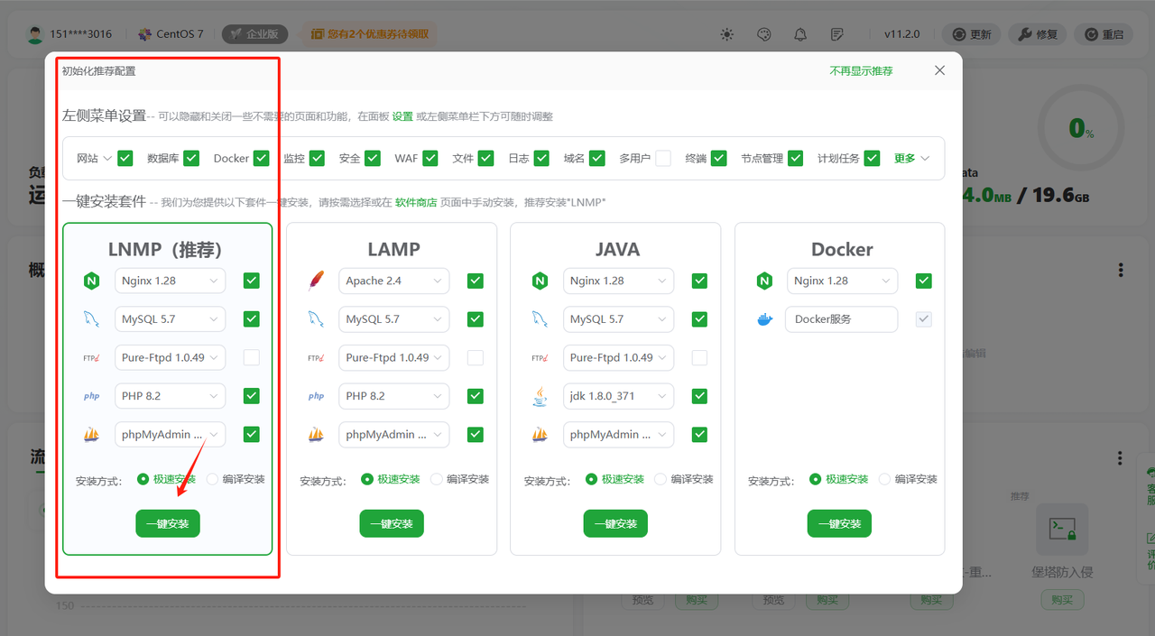Click the Java cup icon beside jdk

[540, 396]
